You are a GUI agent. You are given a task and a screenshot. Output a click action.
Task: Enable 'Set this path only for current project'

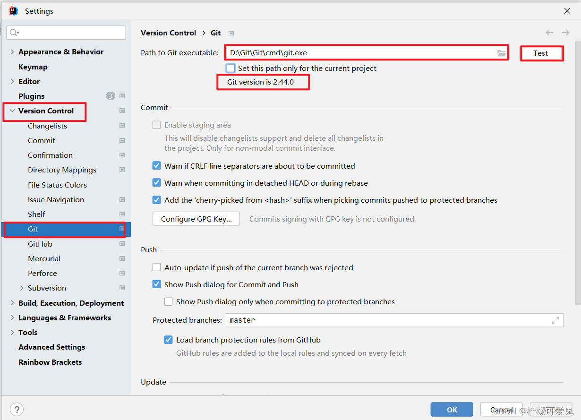pos(231,68)
